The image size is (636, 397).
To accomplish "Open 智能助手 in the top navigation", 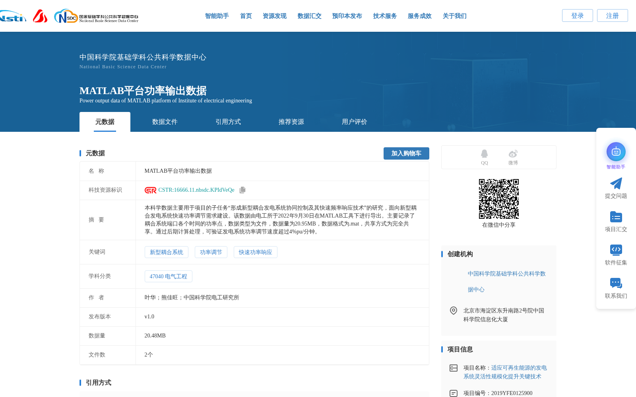I will 217,16.
